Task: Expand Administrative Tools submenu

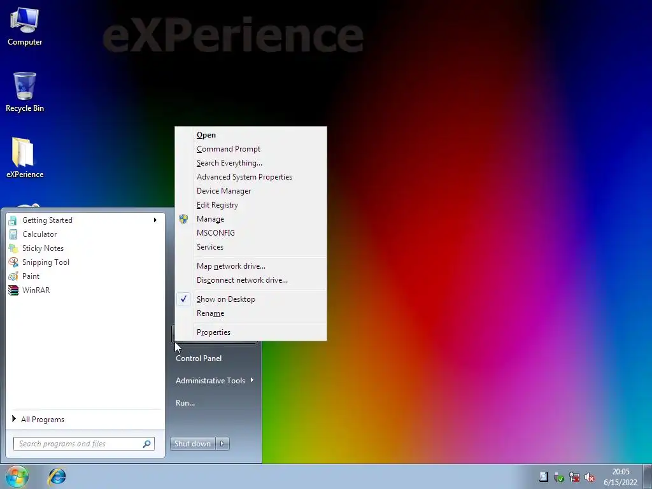Action: point(215,381)
